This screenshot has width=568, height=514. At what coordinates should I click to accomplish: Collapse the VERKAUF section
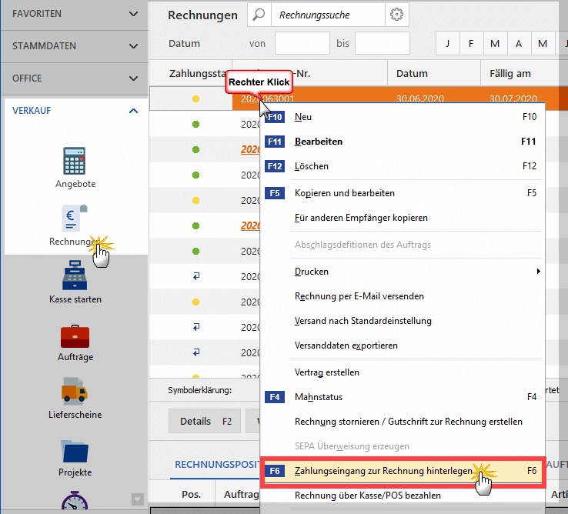pos(75,111)
